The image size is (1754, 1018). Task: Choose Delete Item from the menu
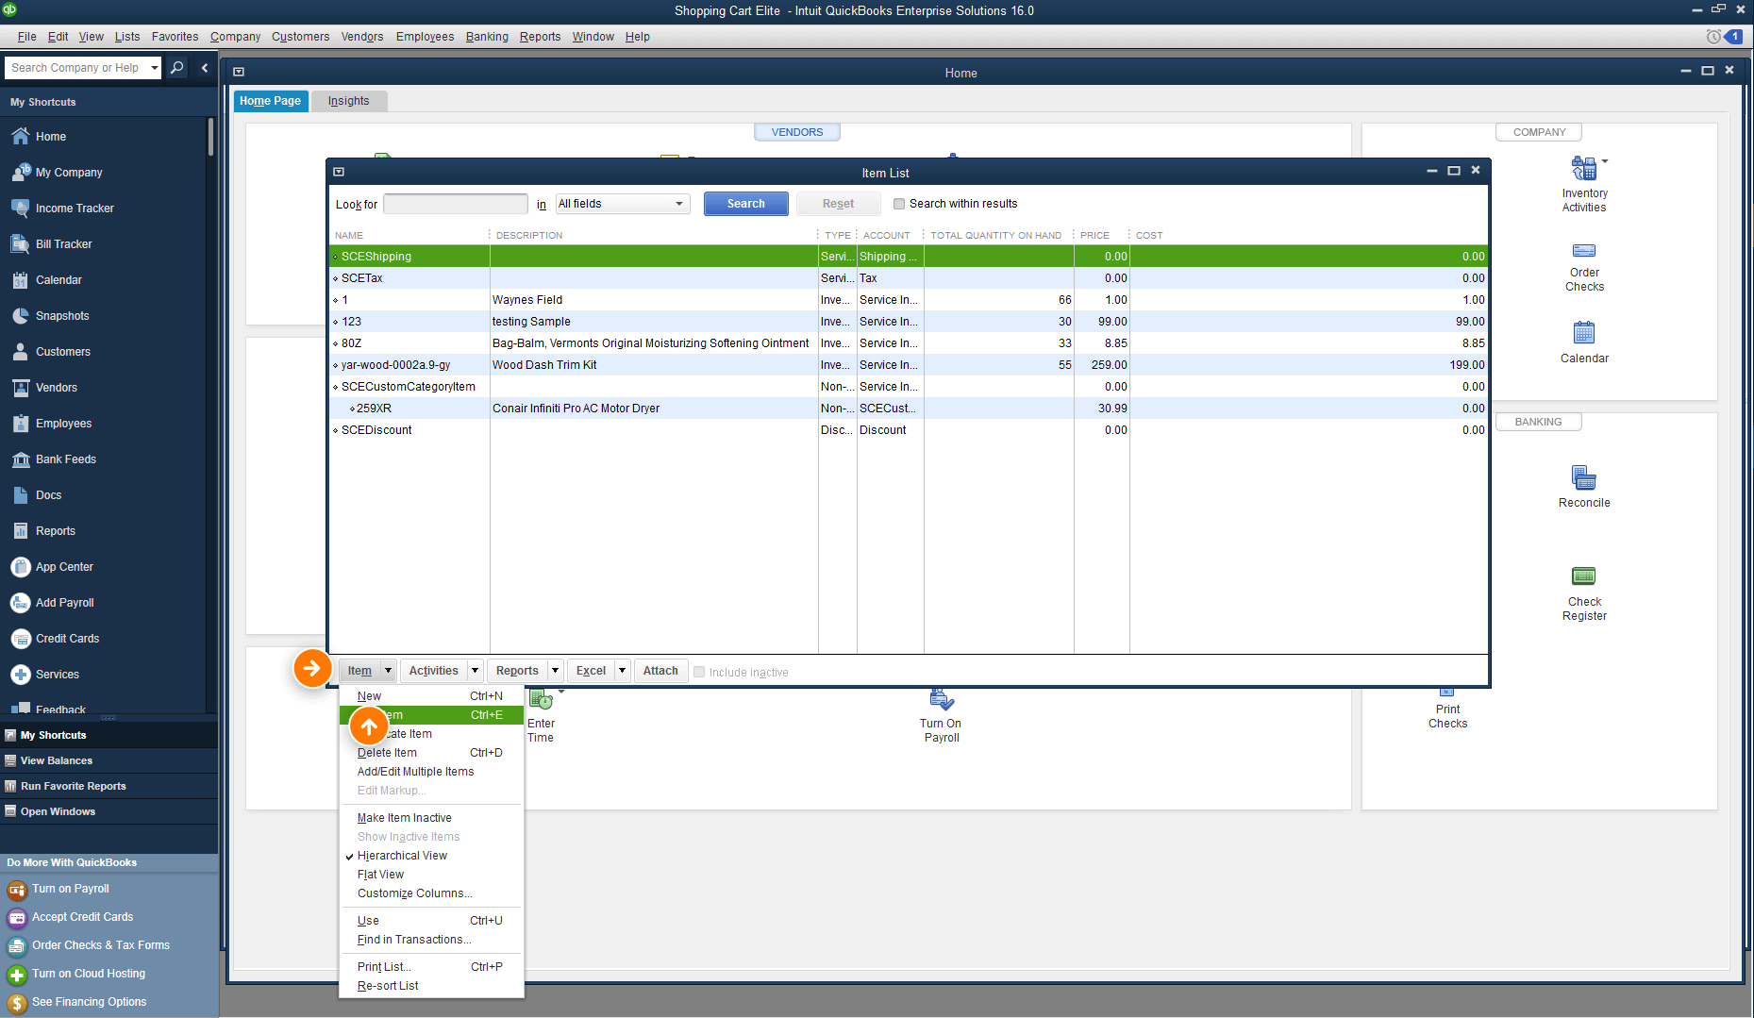pyautogui.click(x=430, y=753)
